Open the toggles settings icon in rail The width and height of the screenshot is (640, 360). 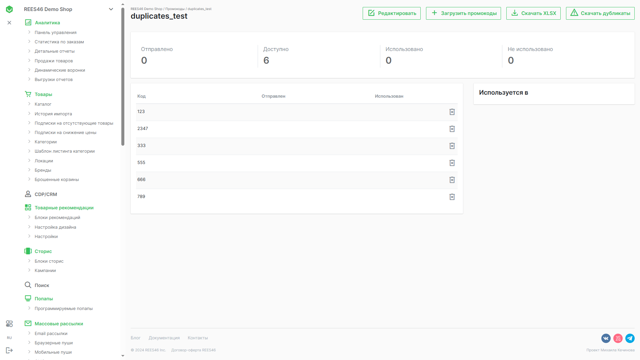click(9, 324)
